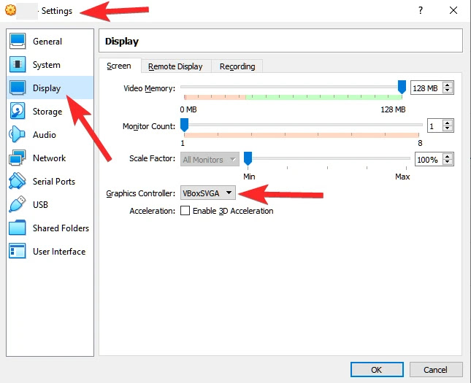471x383 pixels.
Task: Select System in the settings list
Action: [50, 64]
